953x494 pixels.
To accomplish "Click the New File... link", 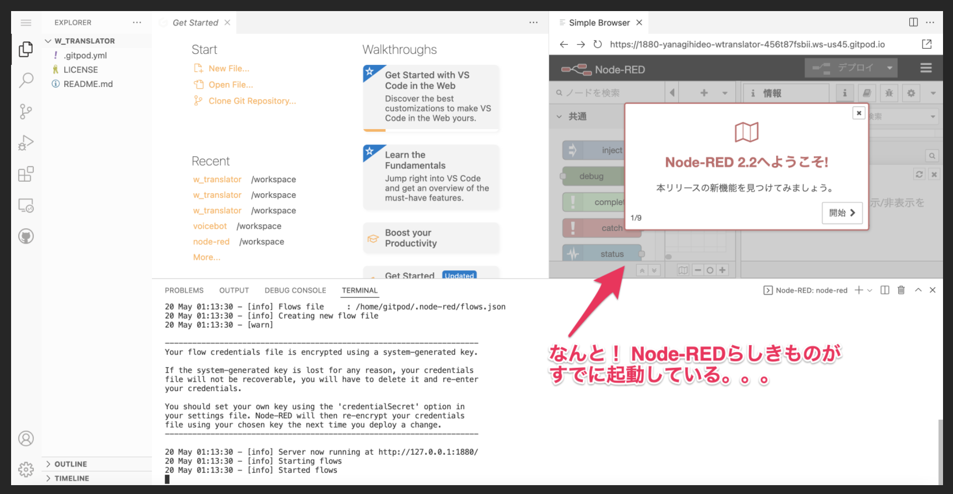I will click(x=229, y=69).
